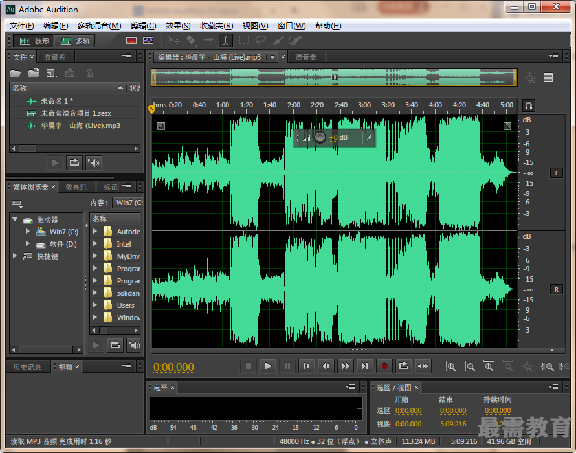This screenshot has width=576, height=453.
Task: Click Zoom Out Full icon
Action: 527,366
